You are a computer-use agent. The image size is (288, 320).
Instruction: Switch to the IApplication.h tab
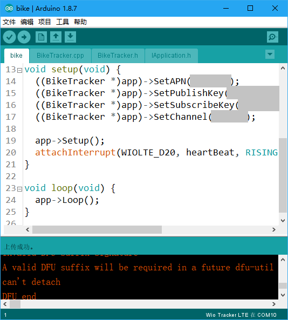[171, 56]
